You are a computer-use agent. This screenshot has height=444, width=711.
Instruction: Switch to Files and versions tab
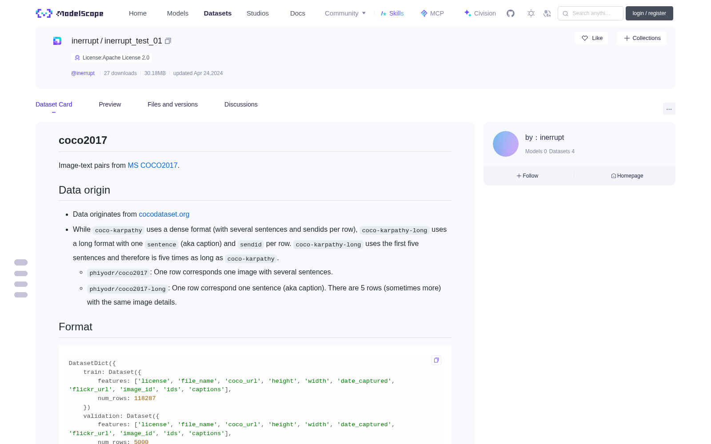[172, 104]
